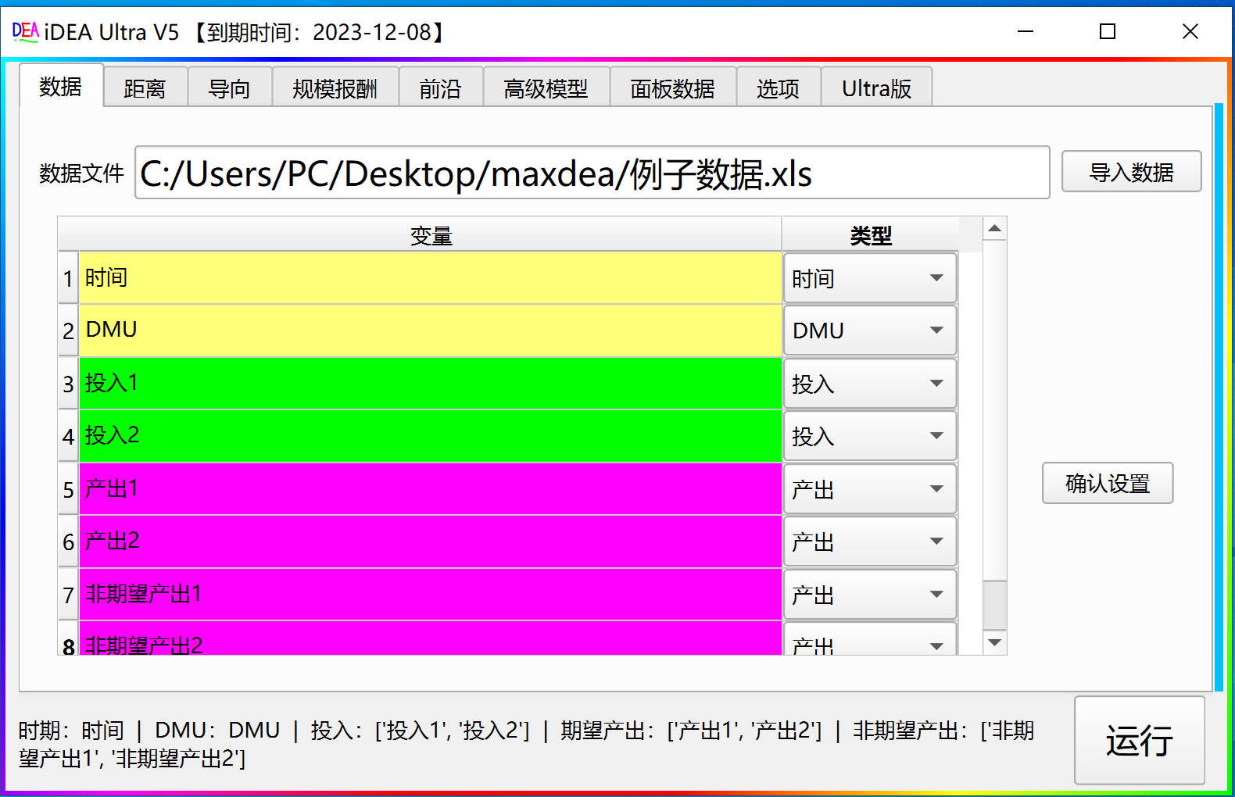Open type dropdown for 投入1 row
The image size is (1235, 797).
[870, 384]
